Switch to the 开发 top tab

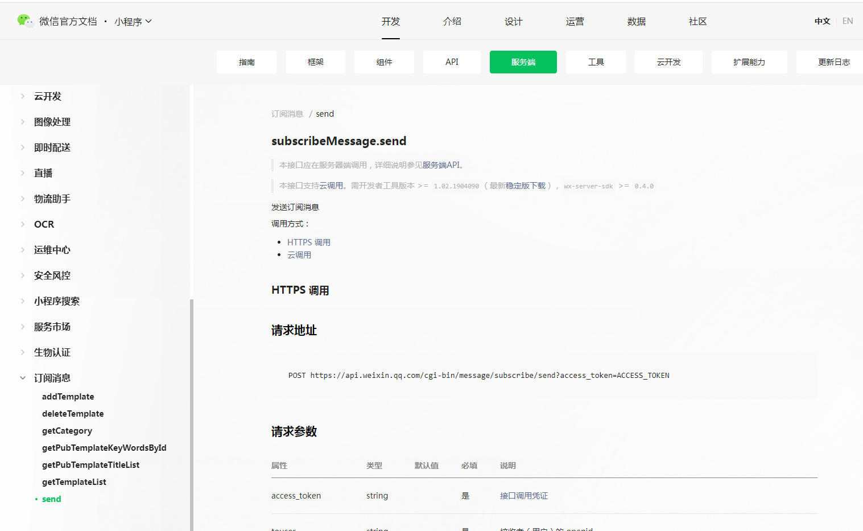point(391,22)
